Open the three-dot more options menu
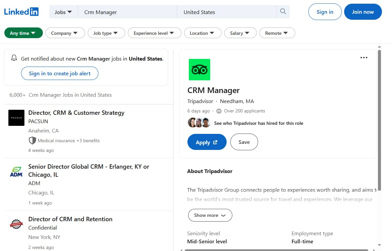 point(364,58)
